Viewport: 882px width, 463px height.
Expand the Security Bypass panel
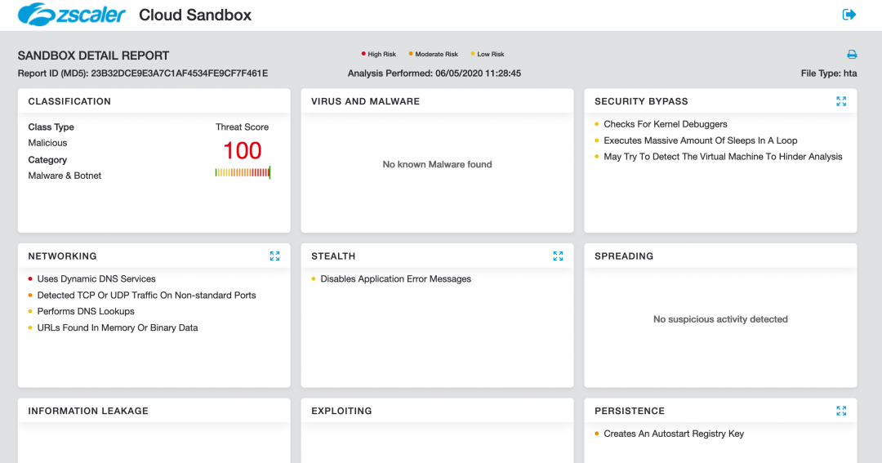click(x=841, y=101)
